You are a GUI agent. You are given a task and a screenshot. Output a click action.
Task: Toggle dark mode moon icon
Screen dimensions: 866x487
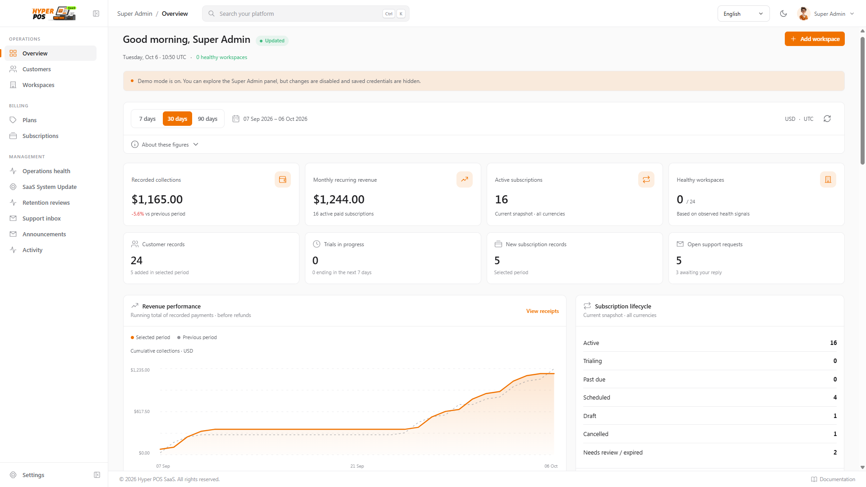tap(783, 14)
